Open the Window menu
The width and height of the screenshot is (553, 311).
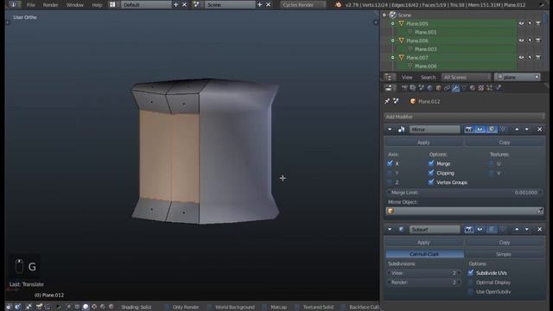pos(75,5)
